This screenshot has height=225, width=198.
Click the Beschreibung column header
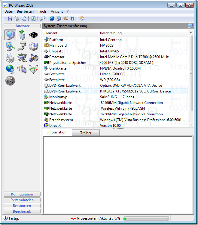click(x=143, y=33)
